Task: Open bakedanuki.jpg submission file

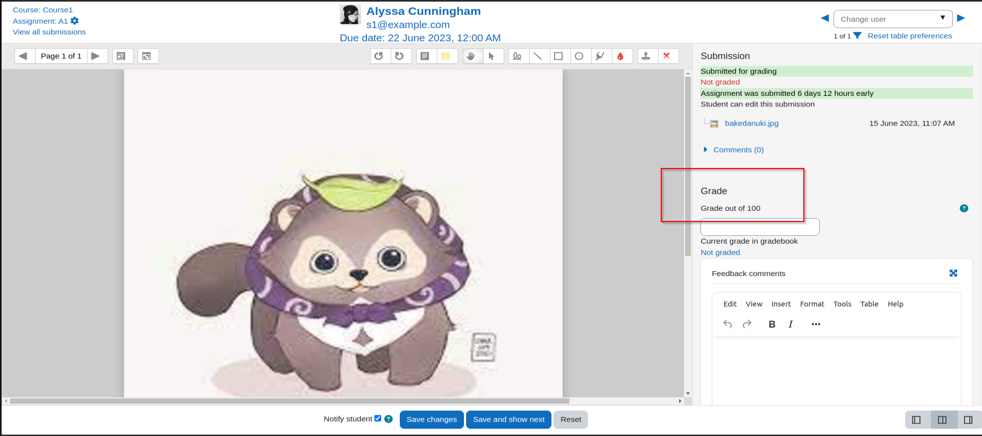Action: [752, 123]
